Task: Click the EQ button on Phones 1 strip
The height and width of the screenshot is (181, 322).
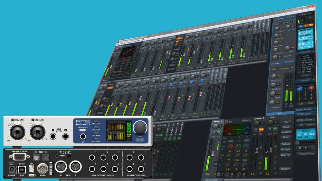Action: click(216, 164)
